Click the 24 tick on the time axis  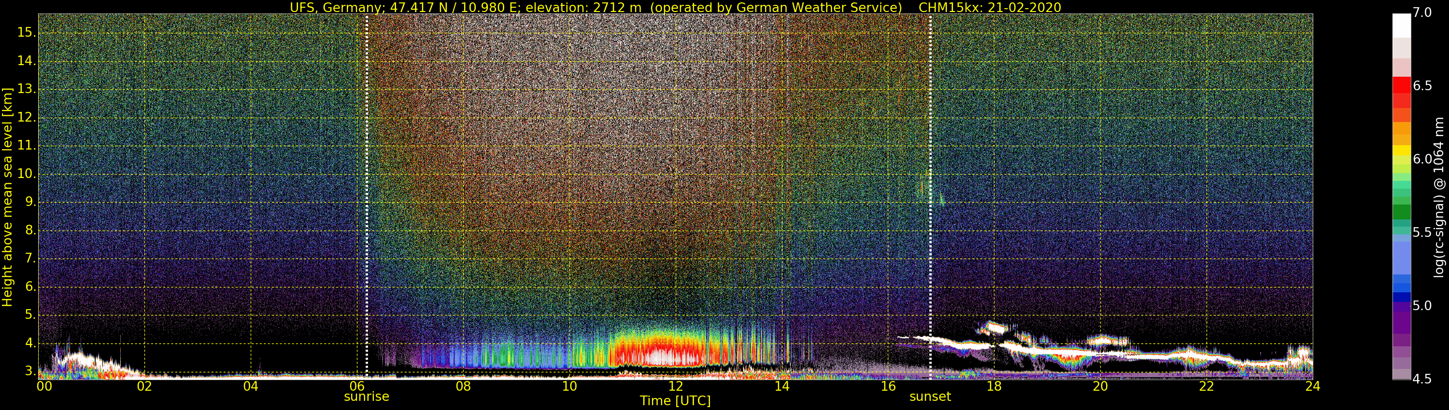point(1312,386)
